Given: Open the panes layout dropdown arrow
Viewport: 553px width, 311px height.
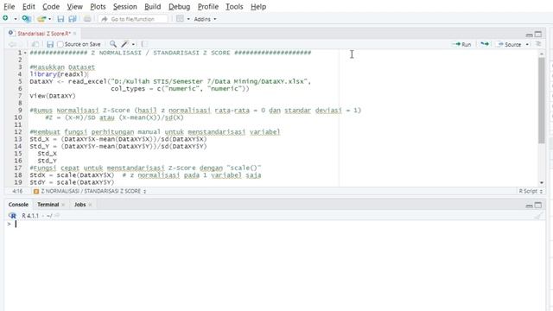Looking at the screenshot, I should tap(188, 19).
